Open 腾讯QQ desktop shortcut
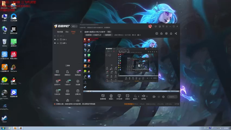 [x=14, y=81]
